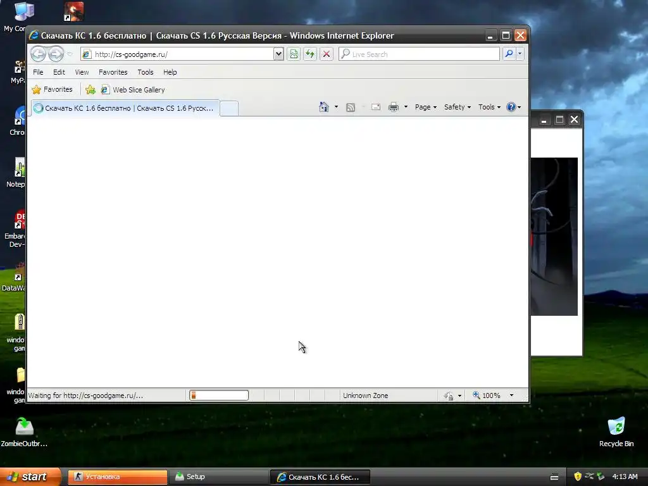Click the address bar URL field
This screenshot has height=486, width=648.
177,54
